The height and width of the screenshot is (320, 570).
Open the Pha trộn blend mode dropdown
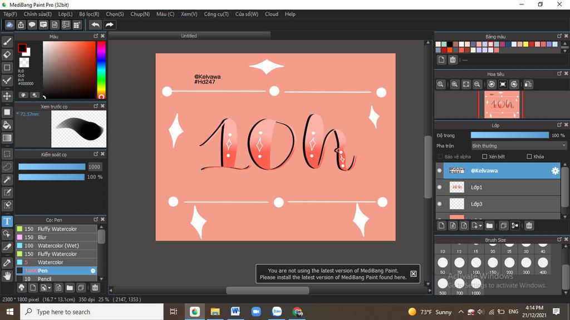[x=519, y=146]
